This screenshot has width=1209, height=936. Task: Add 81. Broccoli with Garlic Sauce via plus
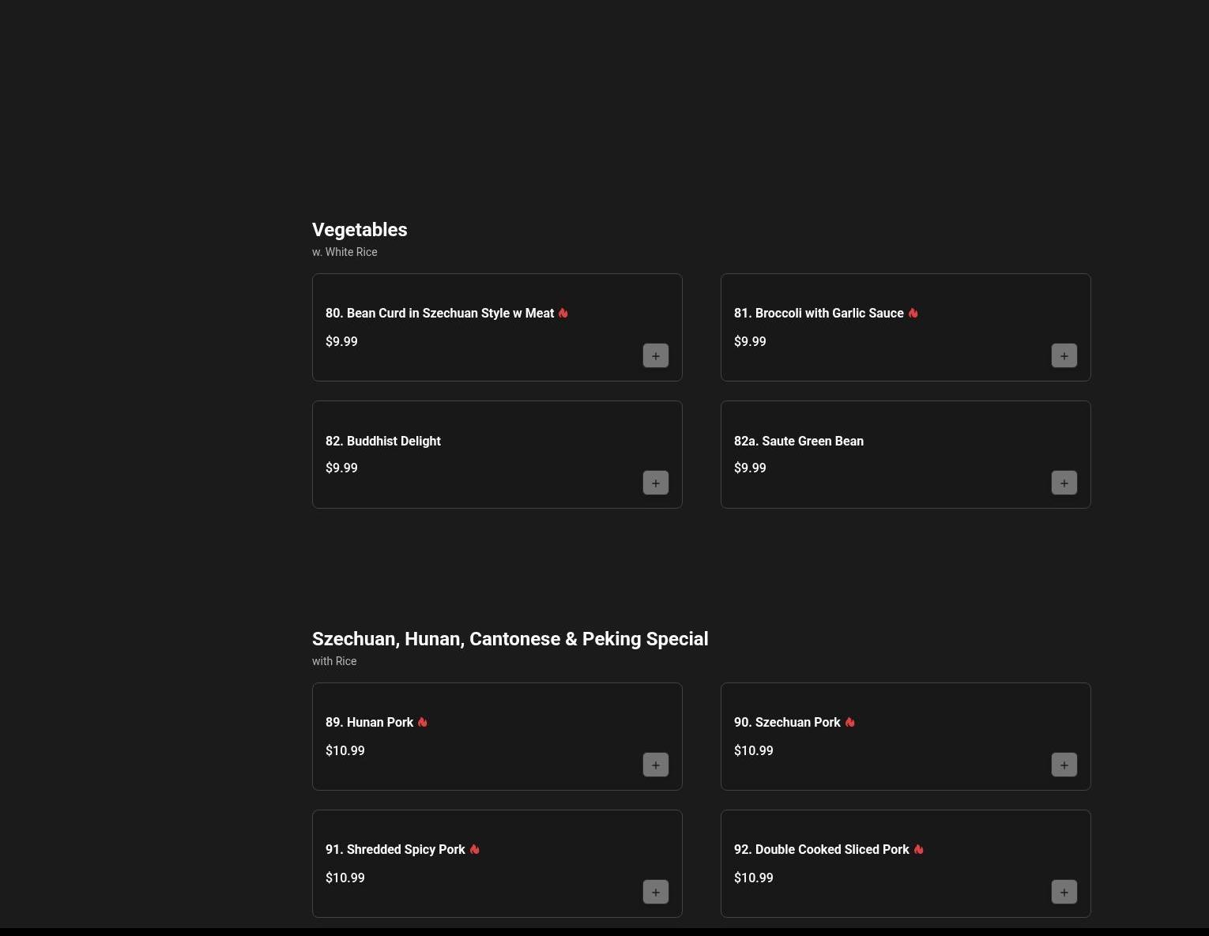(x=1064, y=355)
